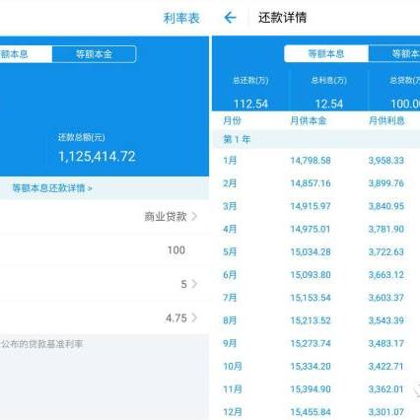
Task: Tap the 月份 column header
Action: coord(232,120)
